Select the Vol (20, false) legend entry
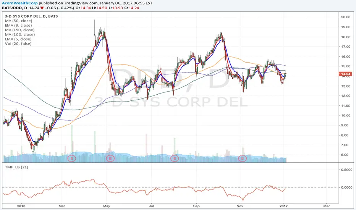 (x=18, y=44)
